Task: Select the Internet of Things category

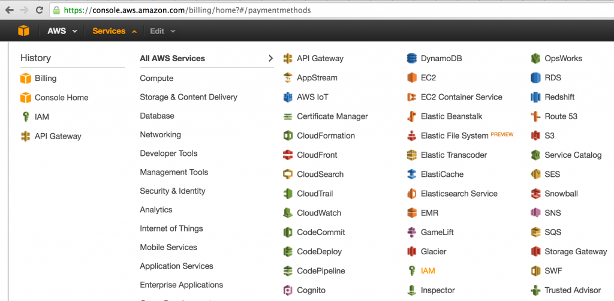Action: click(171, 228)
